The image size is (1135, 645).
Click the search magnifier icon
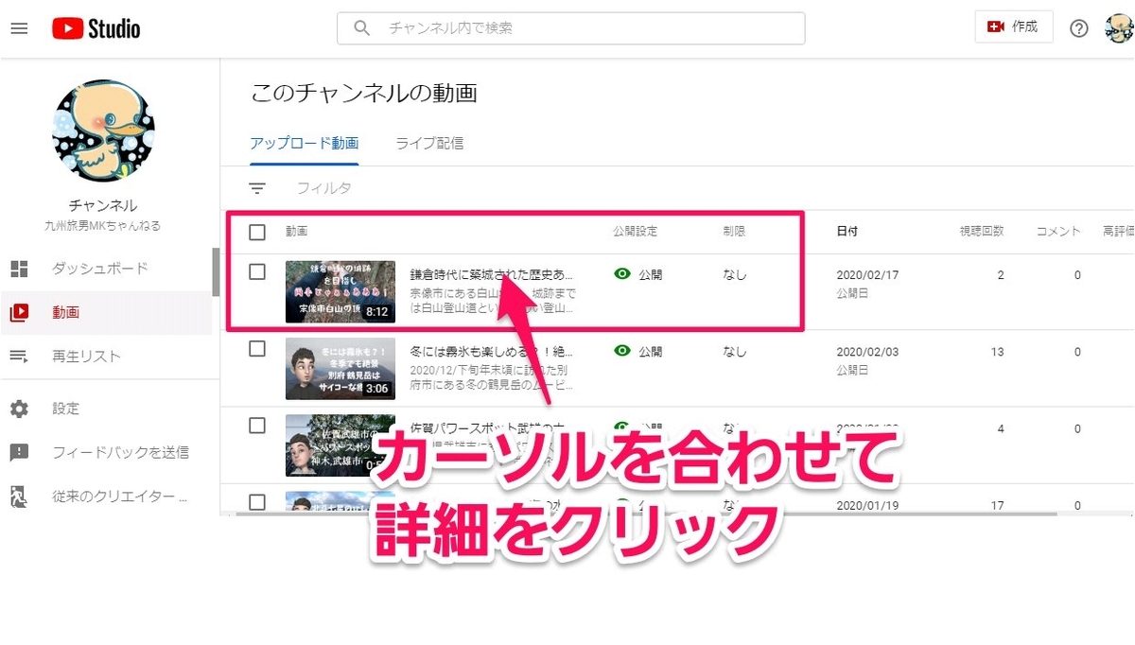tap(361, 28)
